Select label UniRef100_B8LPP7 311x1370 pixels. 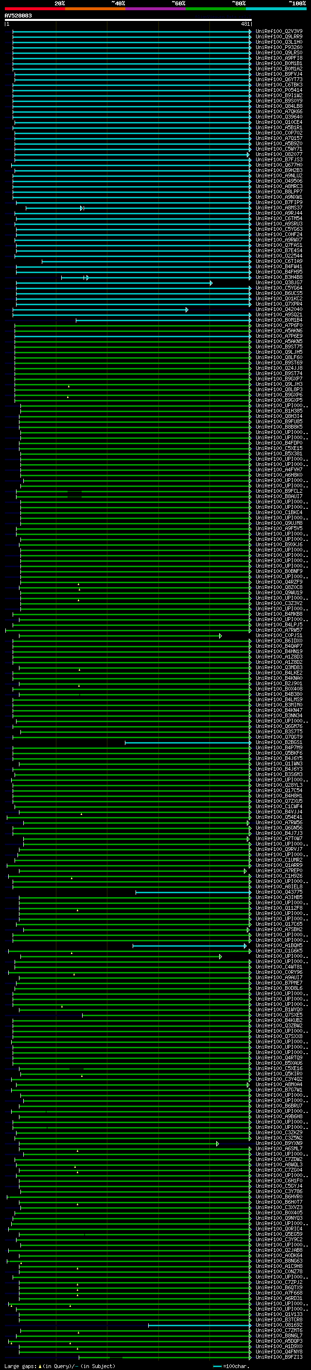click(279, 191)
